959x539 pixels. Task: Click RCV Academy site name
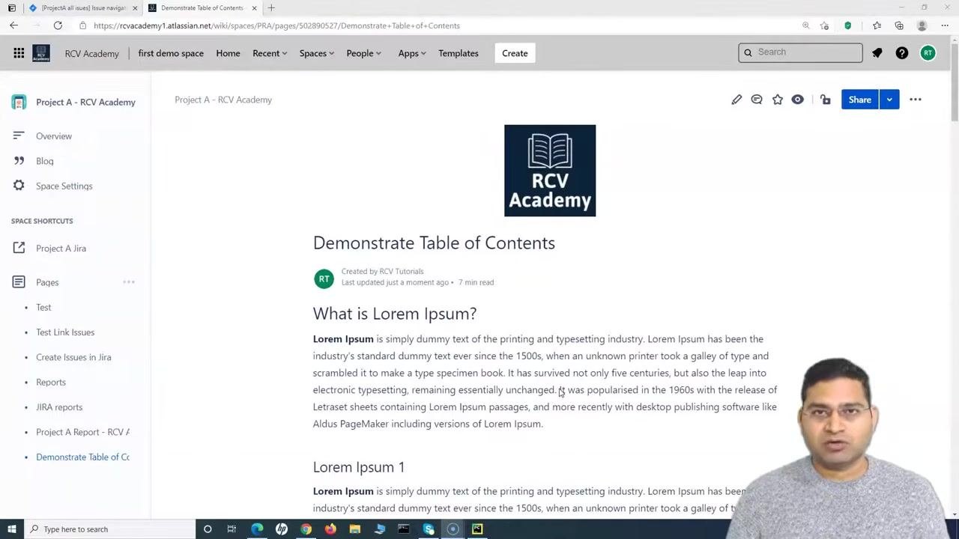pos(91,53)
